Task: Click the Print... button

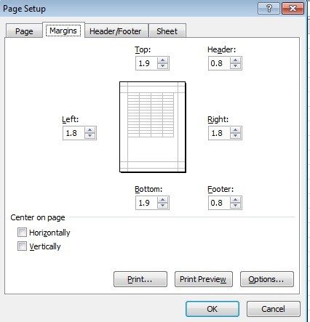Action: pyautogui.click(x=140, y=279)
